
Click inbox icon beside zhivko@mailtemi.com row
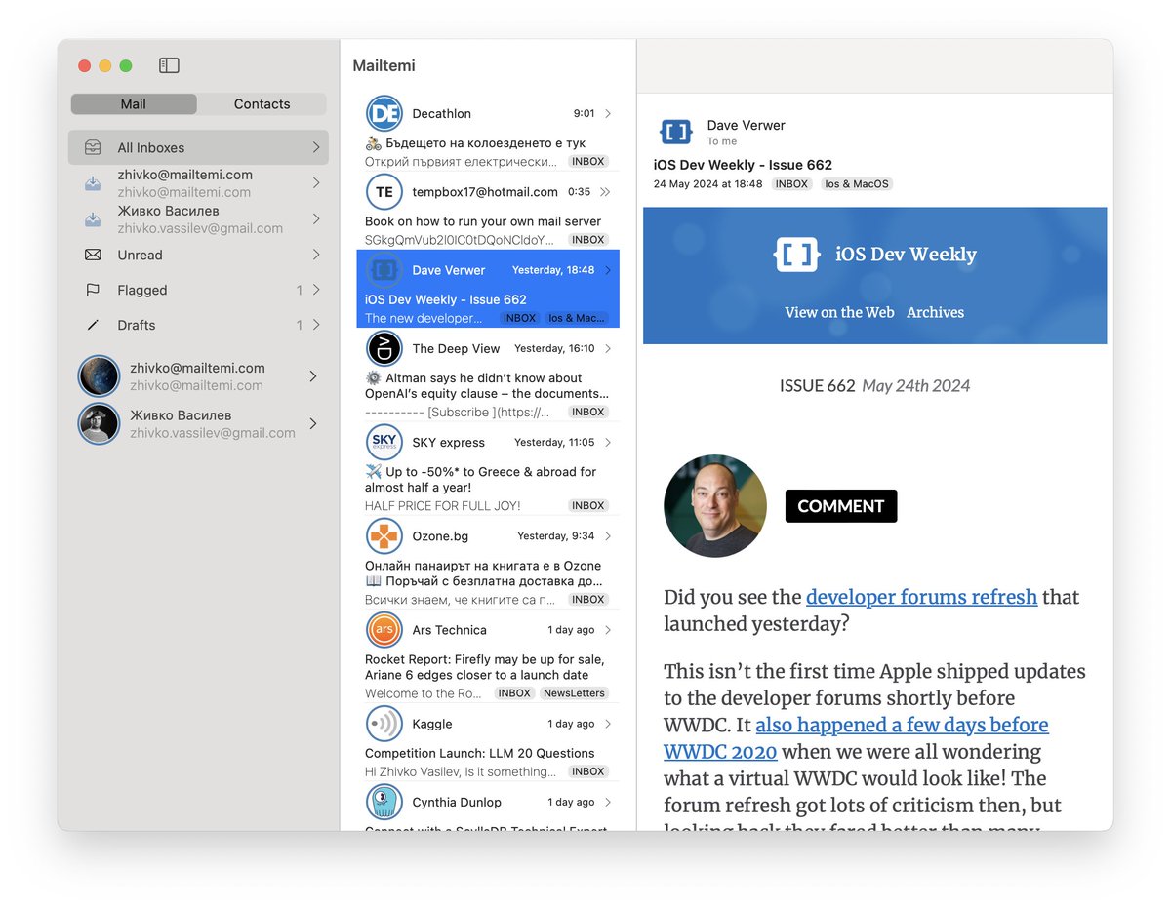tap(93, 183)
